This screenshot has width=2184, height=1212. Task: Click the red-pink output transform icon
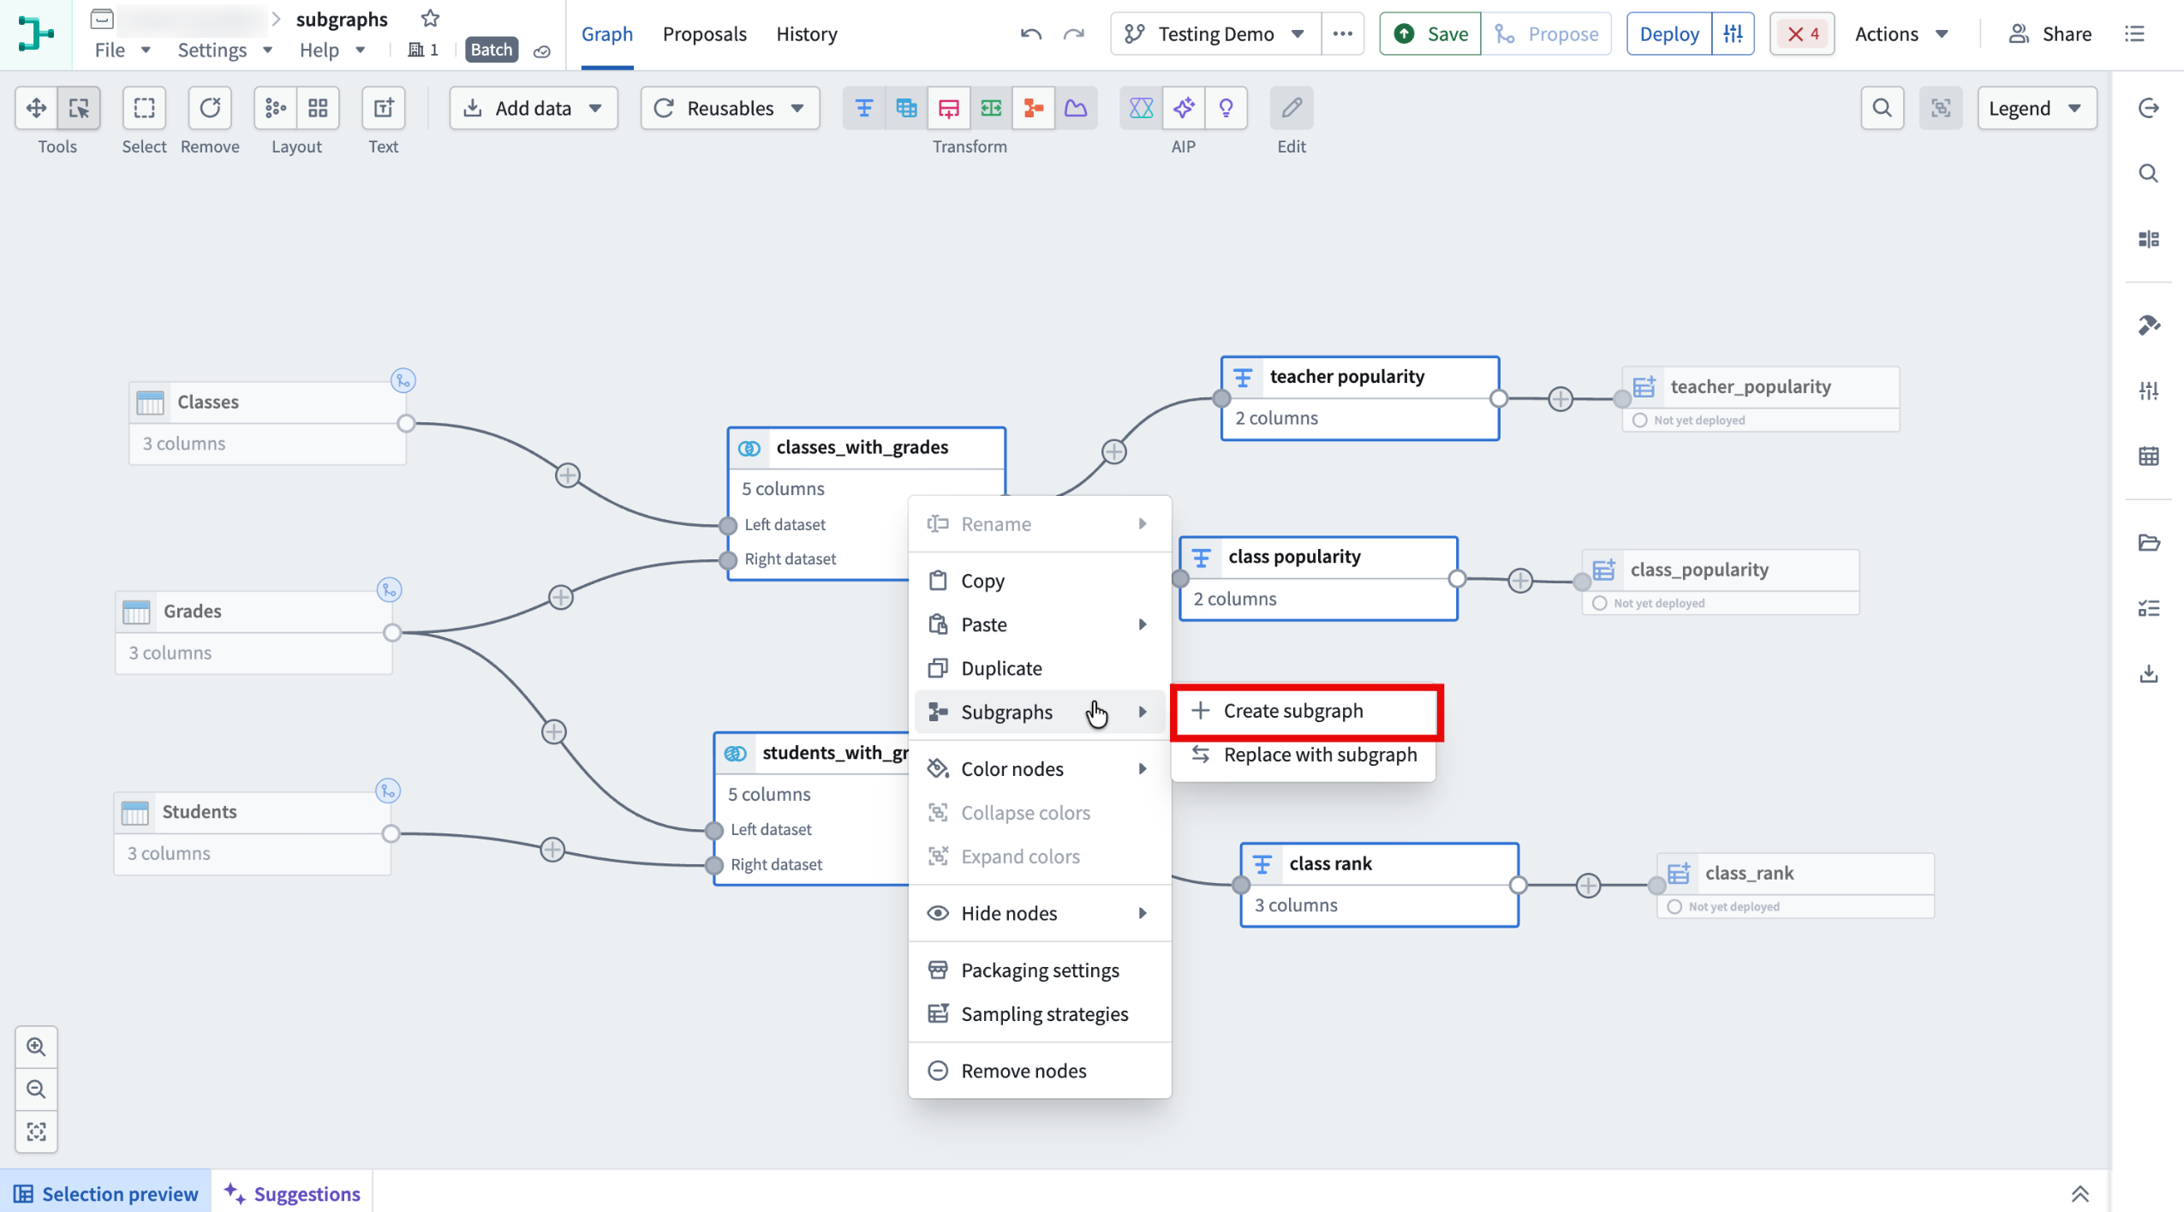click(949, 108)
